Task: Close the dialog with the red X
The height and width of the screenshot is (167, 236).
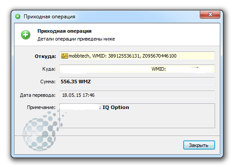Action: (x=210, y=14)
